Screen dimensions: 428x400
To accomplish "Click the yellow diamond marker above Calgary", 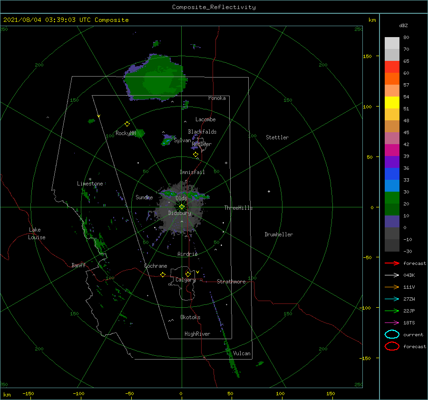I will (x=188, y=274).
